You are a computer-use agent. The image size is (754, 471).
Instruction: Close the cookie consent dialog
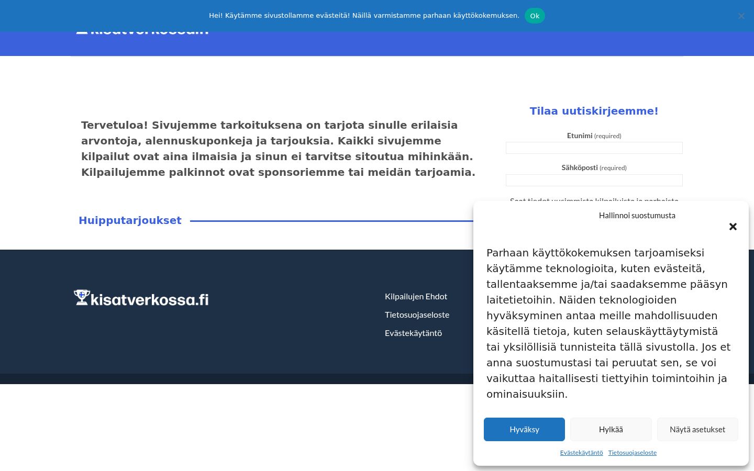click(733, 227)
